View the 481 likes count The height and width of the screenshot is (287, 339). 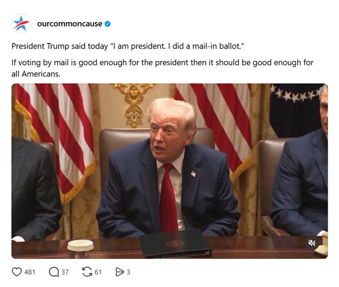click(30, 272)
